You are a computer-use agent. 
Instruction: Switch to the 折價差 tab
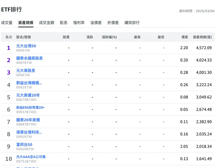[113, 22]
